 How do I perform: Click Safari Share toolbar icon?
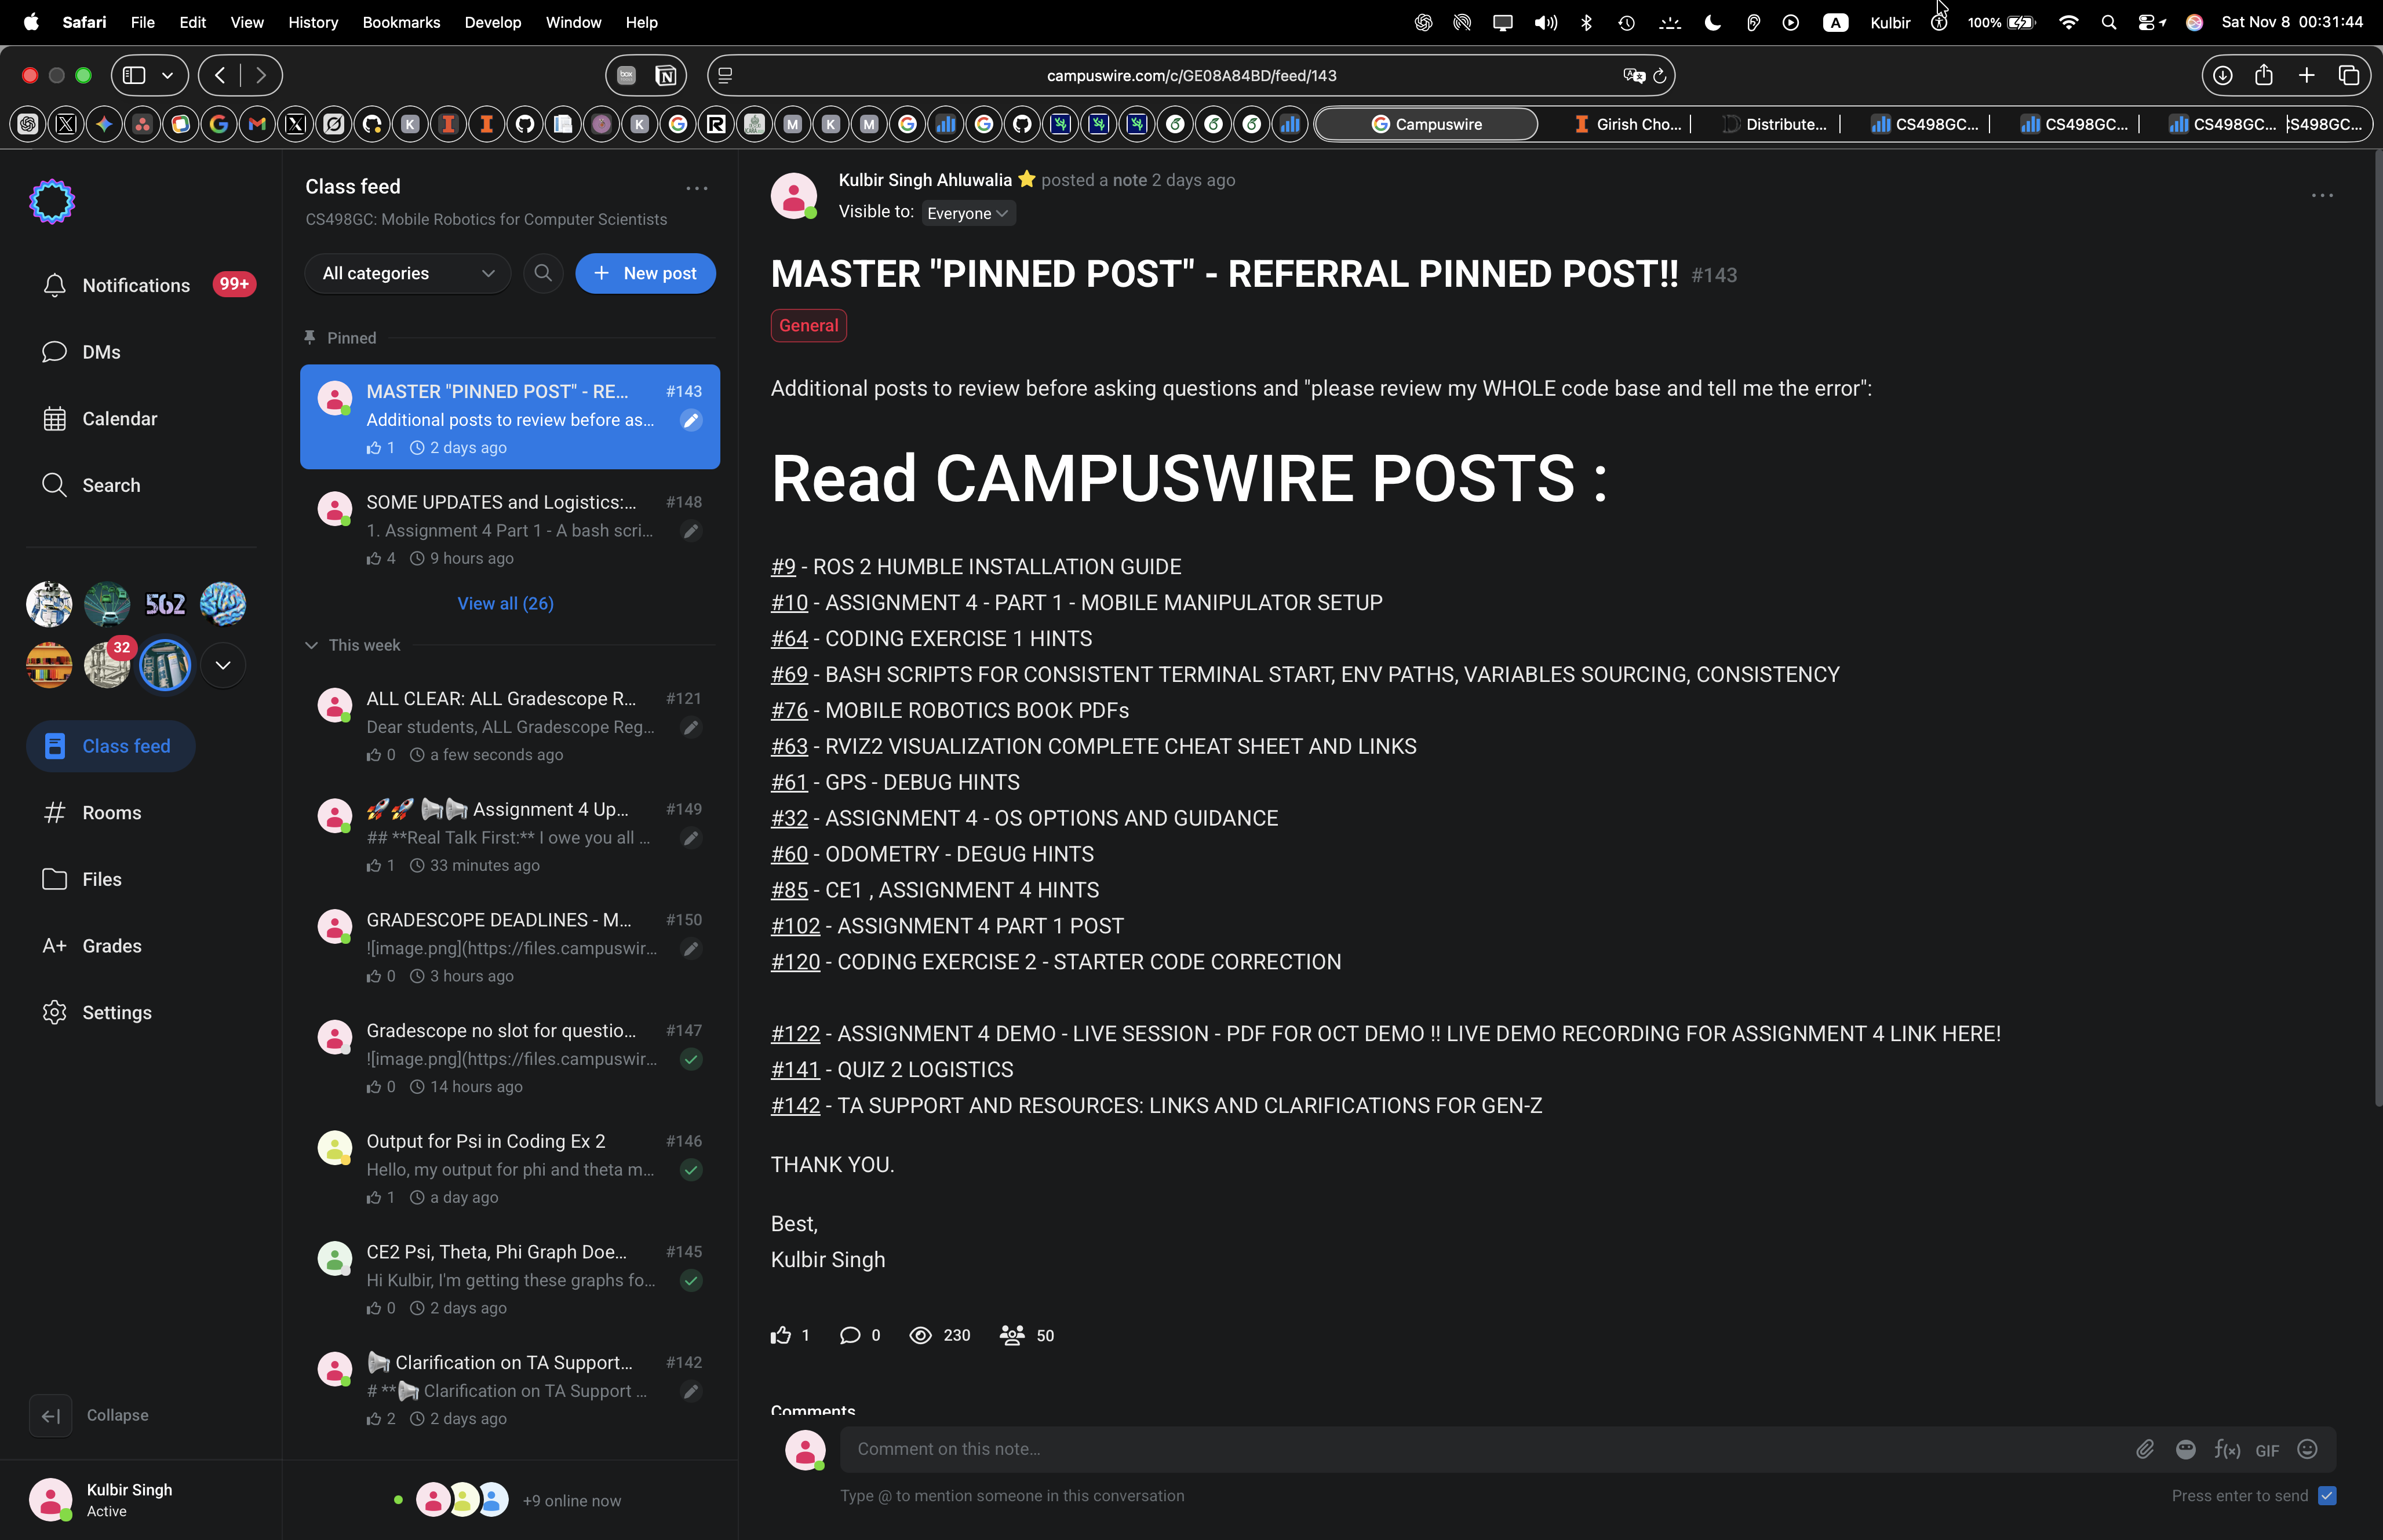click(2264, 75)
